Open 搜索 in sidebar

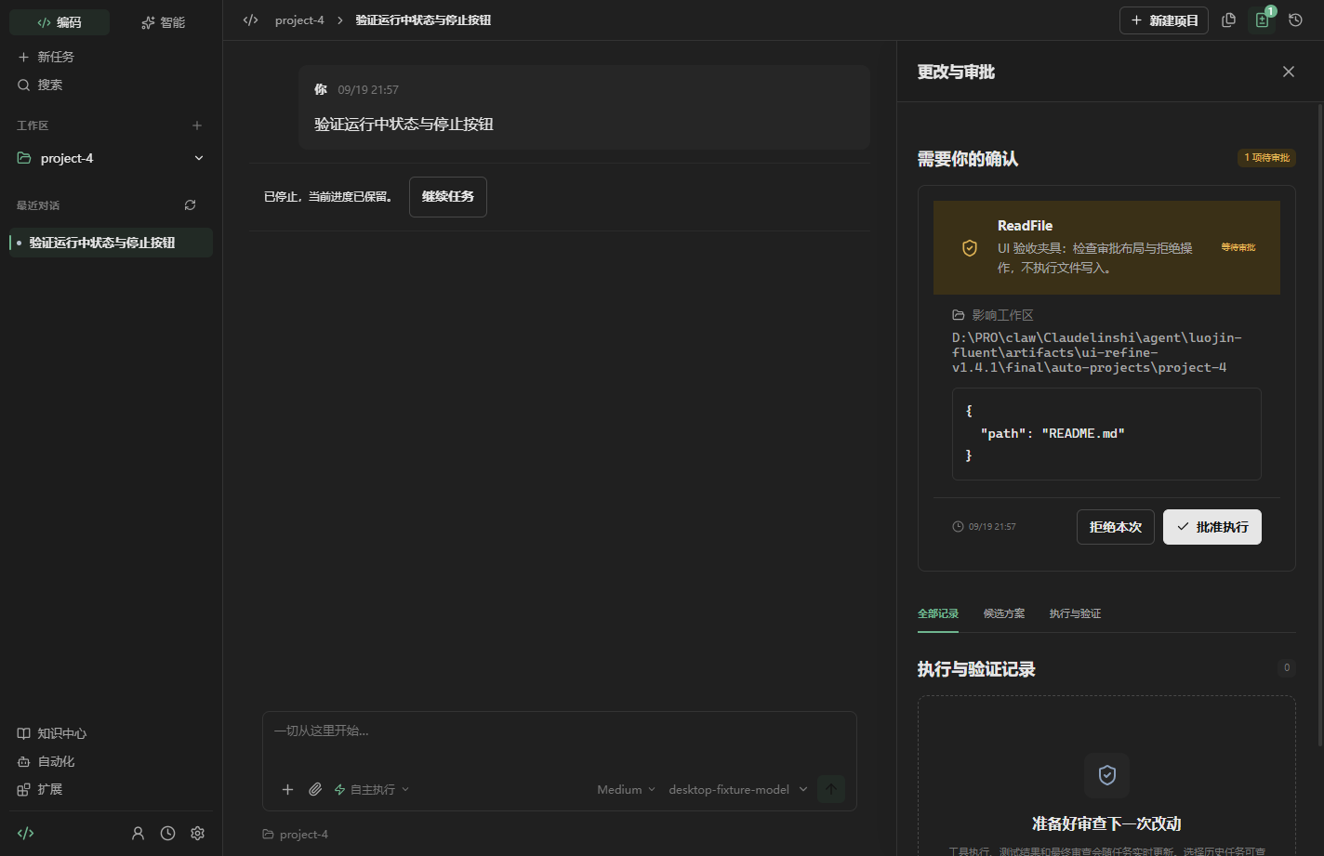pyautogui.click(x=112, y=85)
